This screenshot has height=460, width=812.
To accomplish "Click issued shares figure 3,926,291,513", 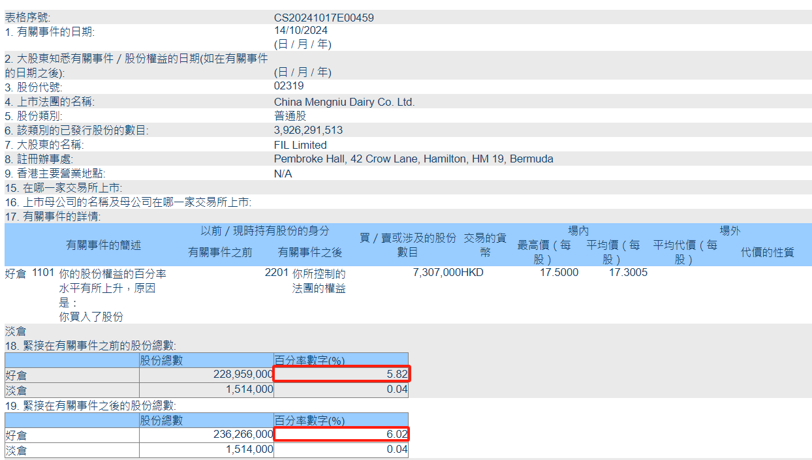I will tap(308, 130).
